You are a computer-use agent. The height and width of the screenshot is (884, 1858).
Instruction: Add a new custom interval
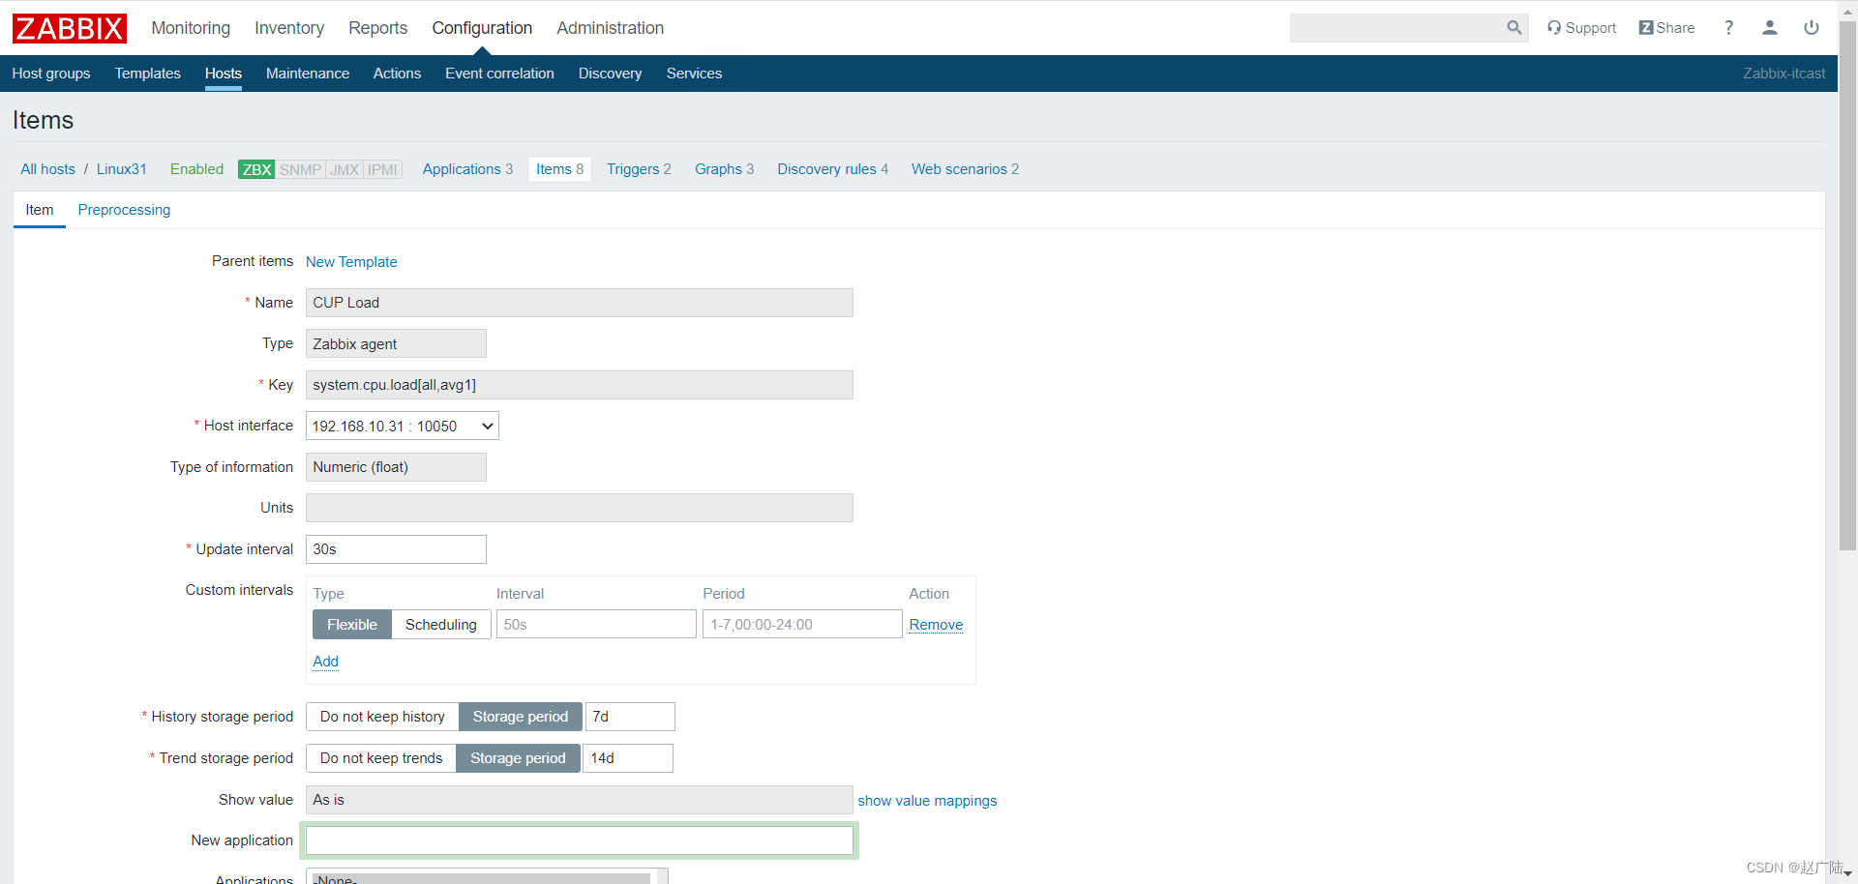pyautogui.click(x=325, y=662)
